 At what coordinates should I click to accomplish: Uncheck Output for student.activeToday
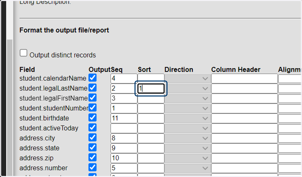(93, 127)
